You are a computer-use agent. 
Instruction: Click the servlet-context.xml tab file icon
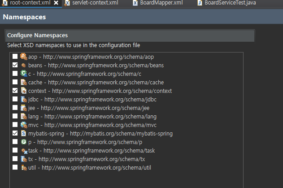pos(67,3)
